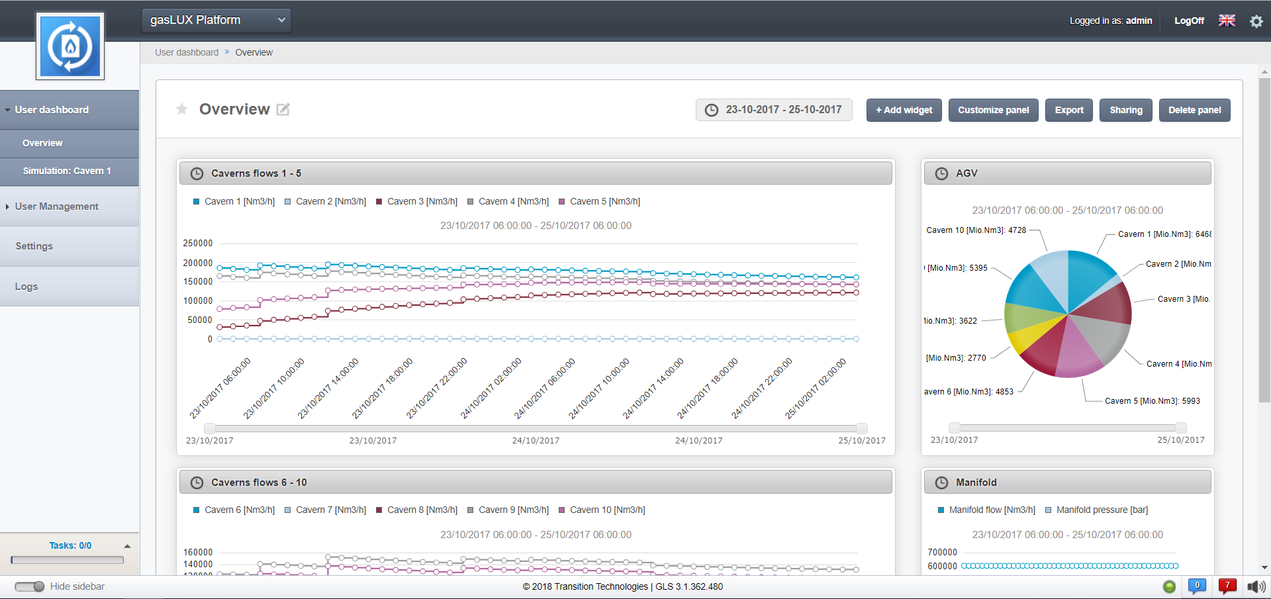Select Simulation: Cavern 1 sidebar item
Viewport: 1271px width, 599px height.
(x=67, y=171)
